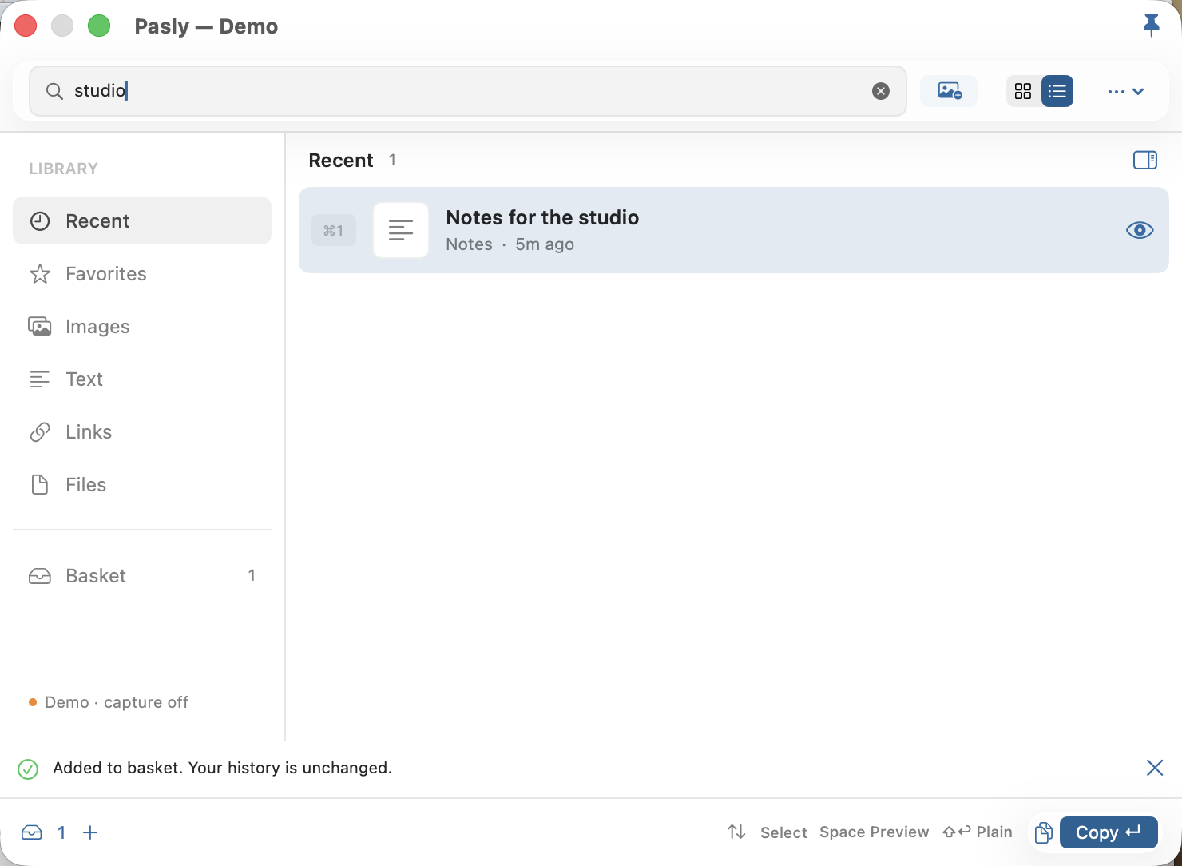Dismiss the Added to basket notification
The image size is (1182, 866).
point(1155,768)
